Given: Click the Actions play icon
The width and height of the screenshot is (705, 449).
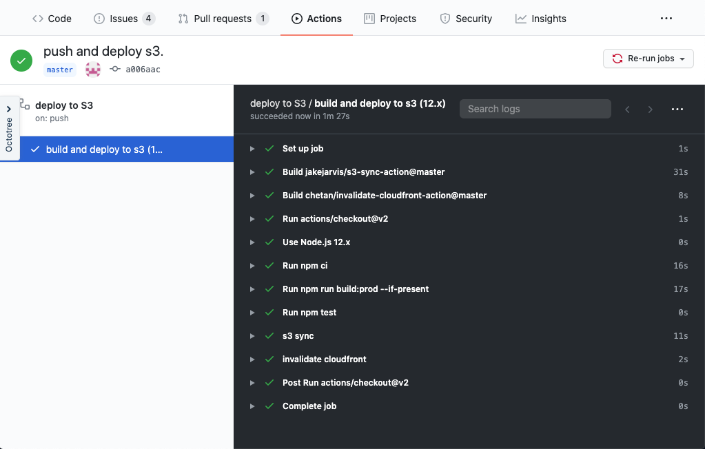Looking at the screenshot, I should pos(297,19).
